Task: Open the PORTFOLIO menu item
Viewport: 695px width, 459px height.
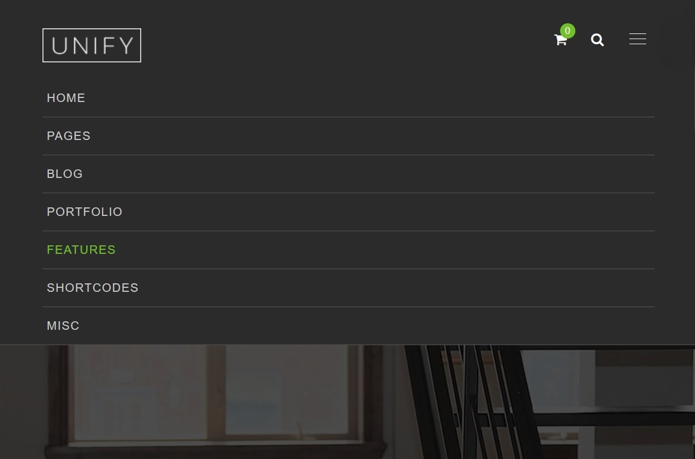Action: 84,212
